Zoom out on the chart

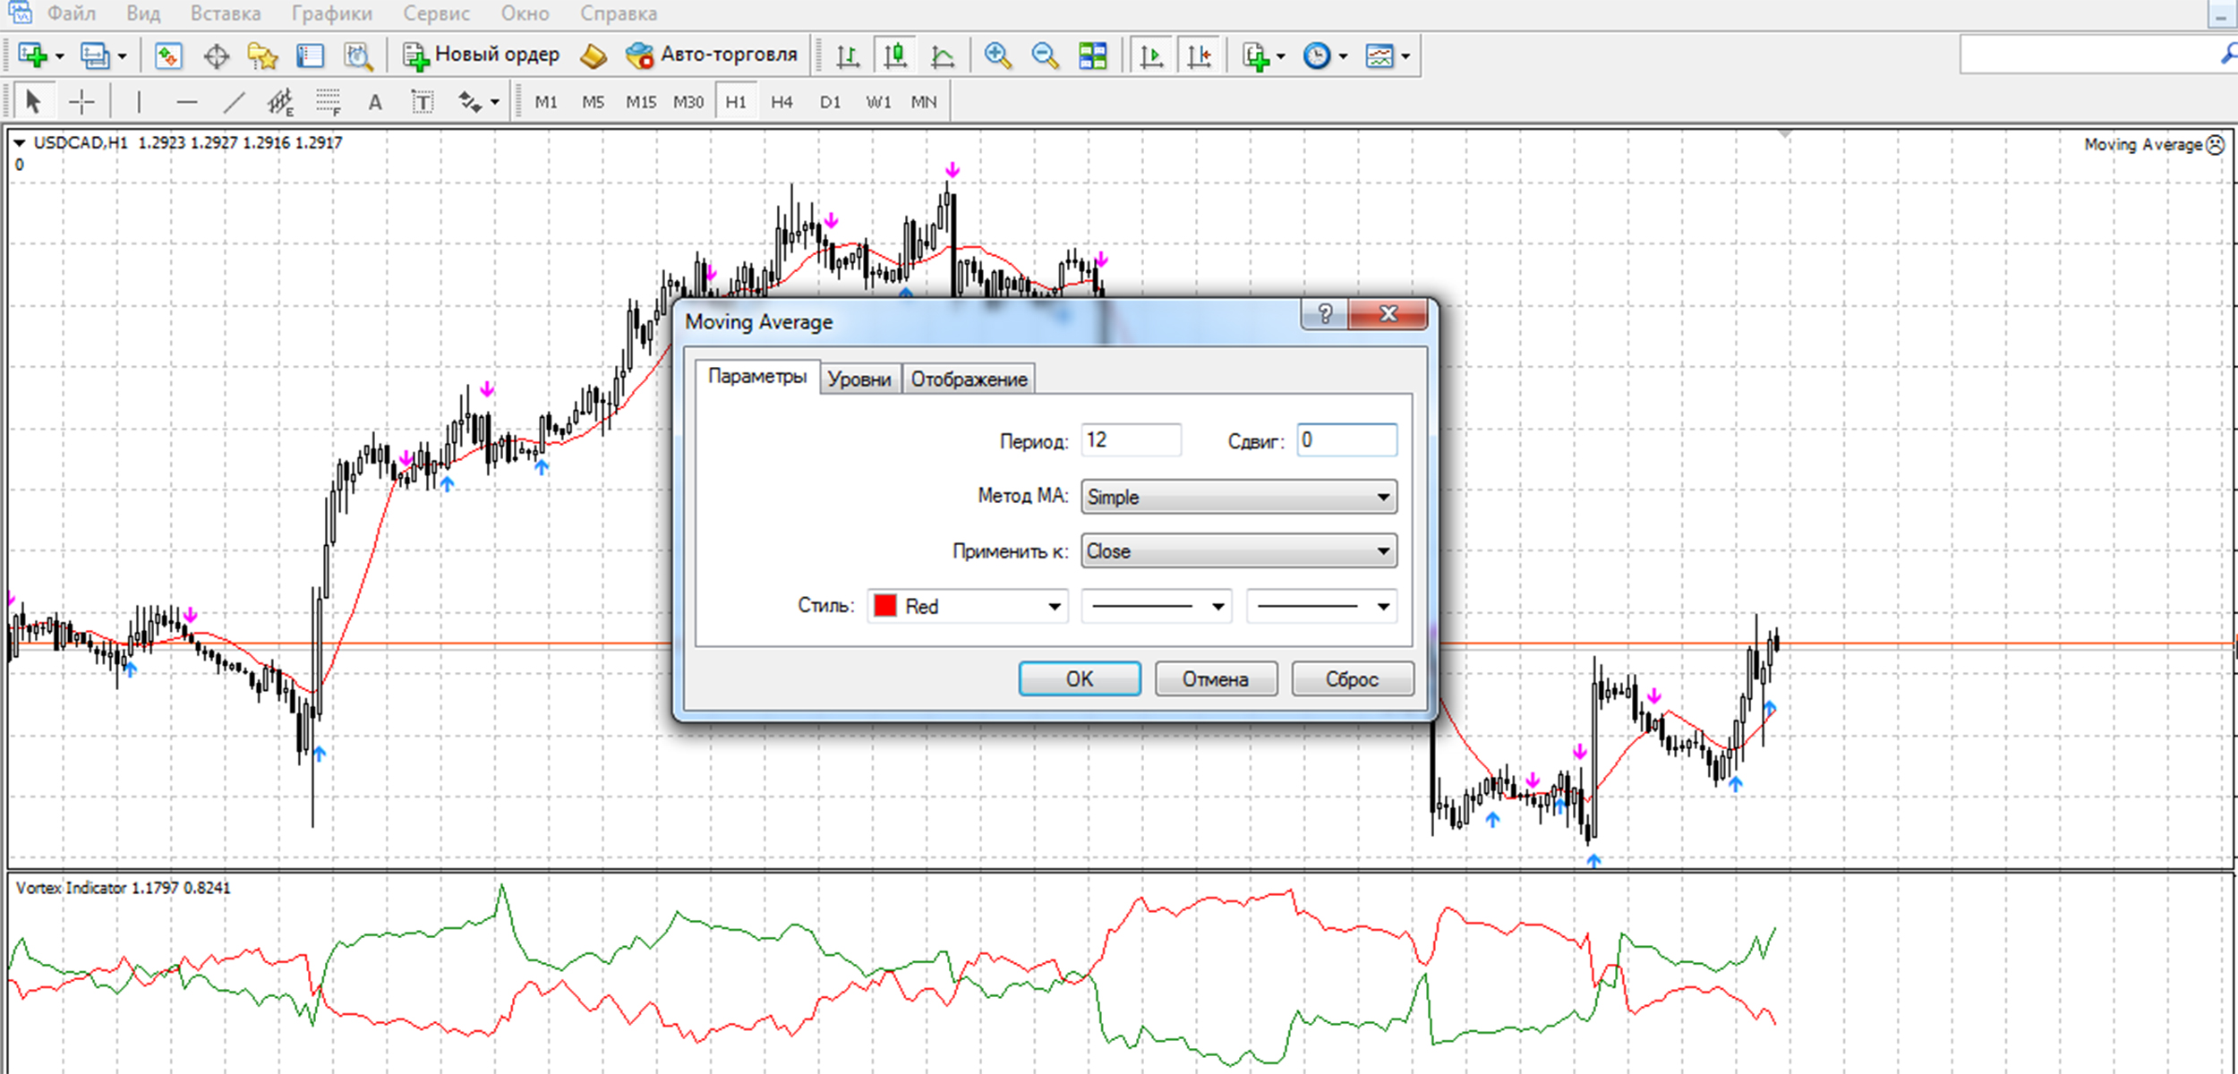tap(1044, 56)
